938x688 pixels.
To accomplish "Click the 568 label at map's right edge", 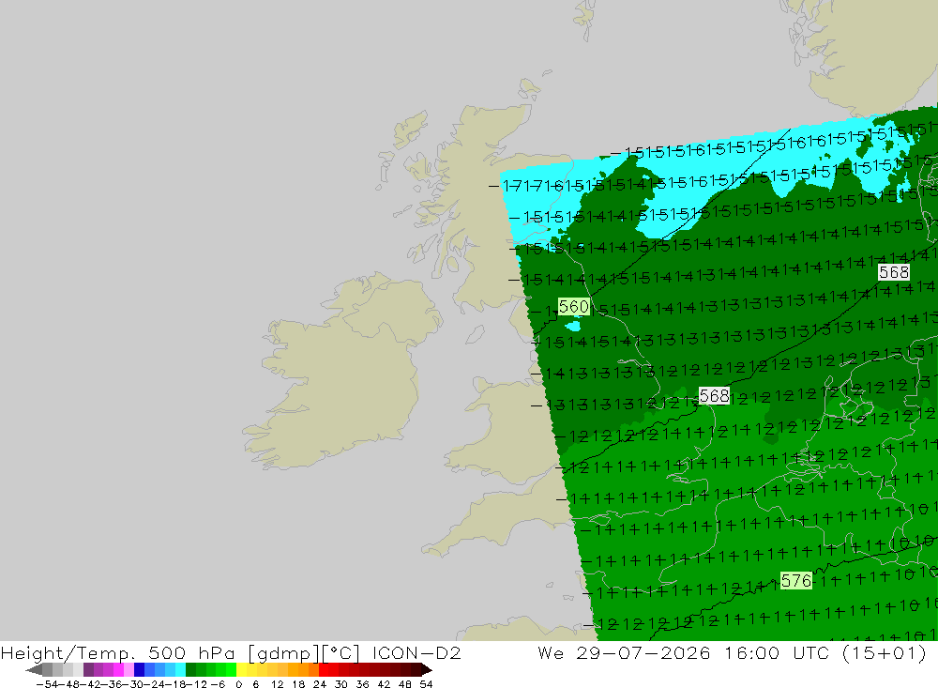I will coord(894,272).
